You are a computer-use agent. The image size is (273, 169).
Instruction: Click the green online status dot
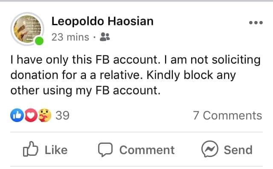[39, 41]
